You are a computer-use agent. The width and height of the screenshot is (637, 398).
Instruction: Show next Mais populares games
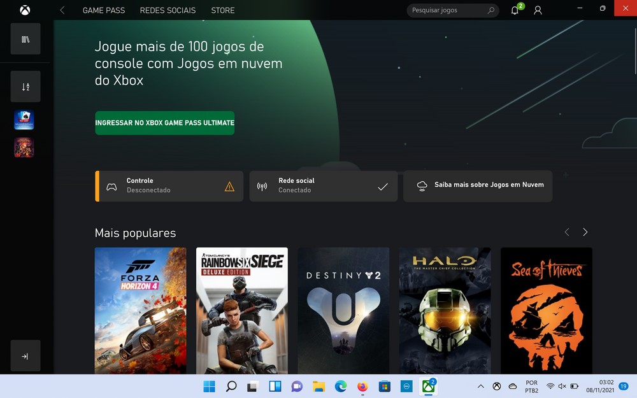585,232
